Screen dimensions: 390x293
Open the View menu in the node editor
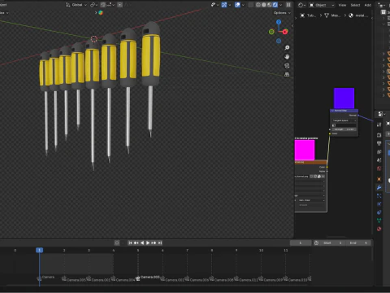[342, 5]
